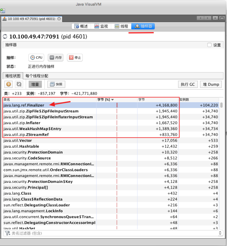Click in the 类名过滤器 class name filter field

point(114,233)
